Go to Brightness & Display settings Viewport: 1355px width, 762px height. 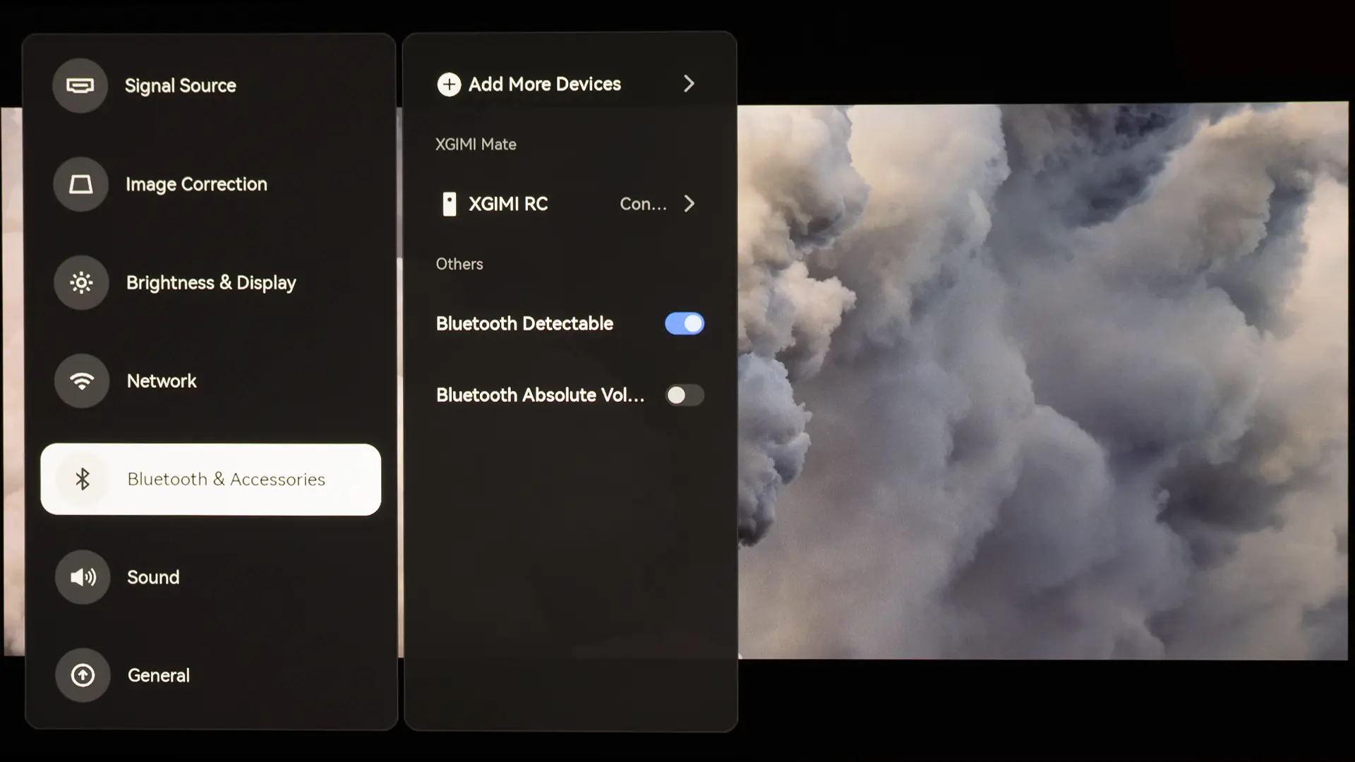tap(211, 283)
